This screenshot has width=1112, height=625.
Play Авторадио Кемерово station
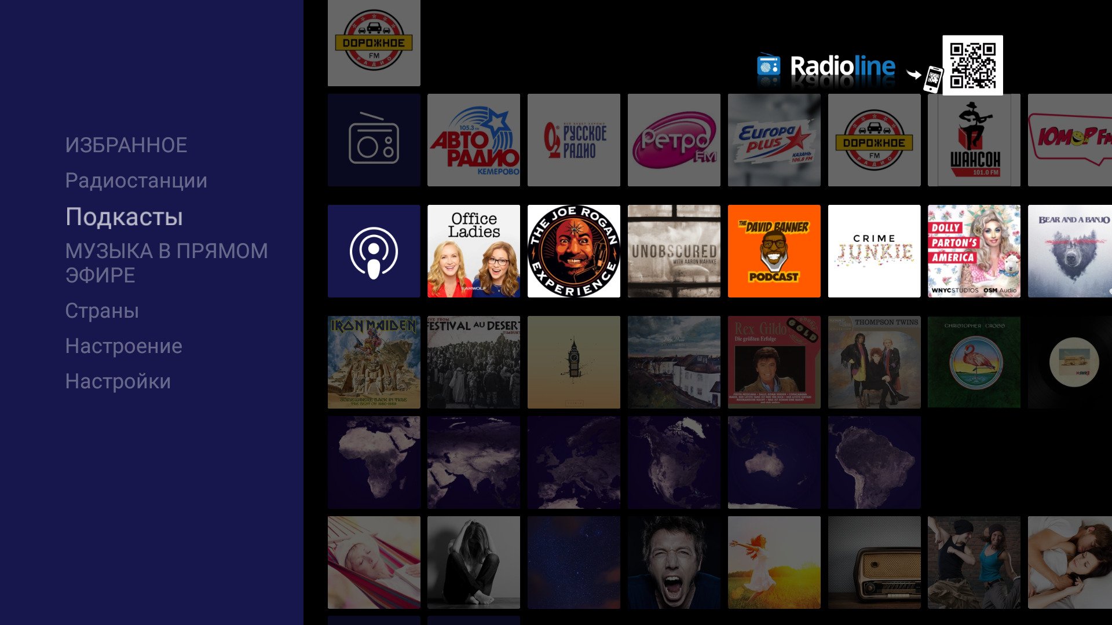point(474,140)
